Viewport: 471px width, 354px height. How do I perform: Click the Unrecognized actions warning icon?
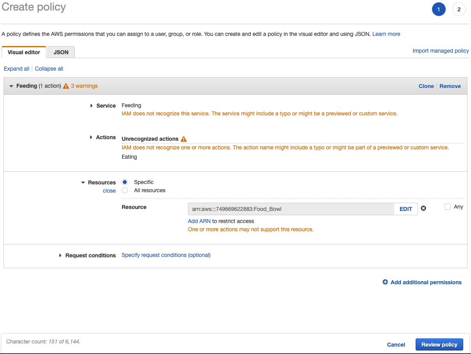click(x=184, y=139)
